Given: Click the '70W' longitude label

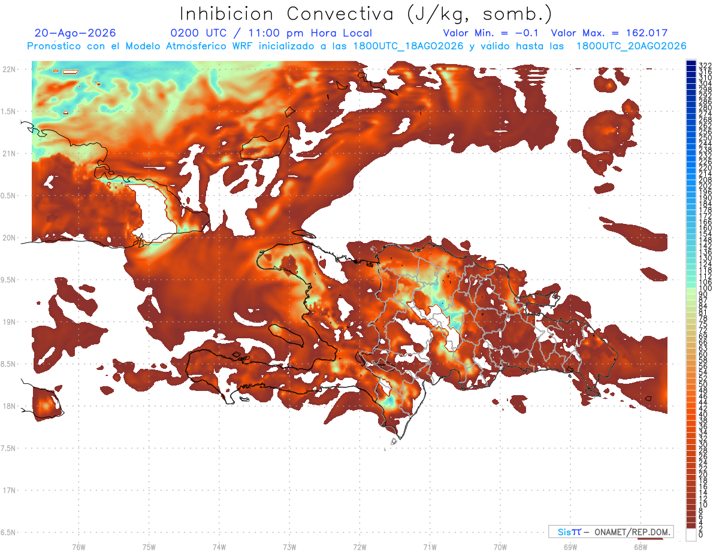Looking at the screenshot, I should pos(500,547).
